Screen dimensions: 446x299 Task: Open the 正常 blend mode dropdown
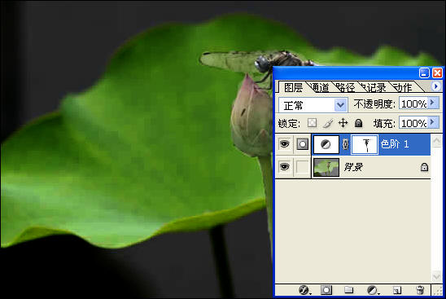313,105
